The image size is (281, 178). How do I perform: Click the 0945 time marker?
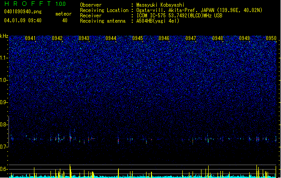[138, 38]
